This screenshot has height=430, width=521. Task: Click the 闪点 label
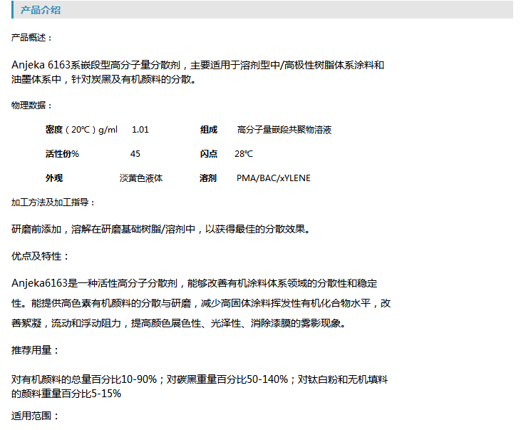click(209, 154)
